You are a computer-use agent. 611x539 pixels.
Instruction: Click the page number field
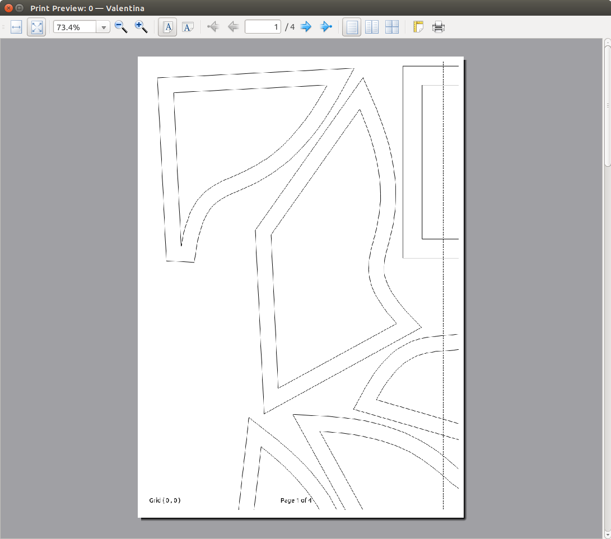(x=263, y=27)
